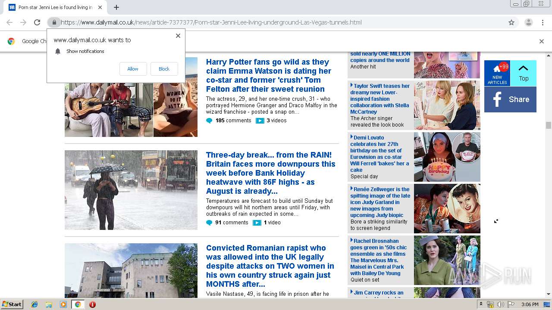Screen dimensions: 552x310
Task: Open the Chrome profile avatar icon
Action: [x=529, y=22]
